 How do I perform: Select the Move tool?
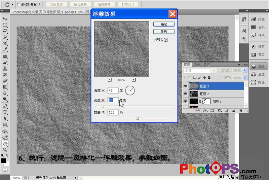click(x=5, y=19)
